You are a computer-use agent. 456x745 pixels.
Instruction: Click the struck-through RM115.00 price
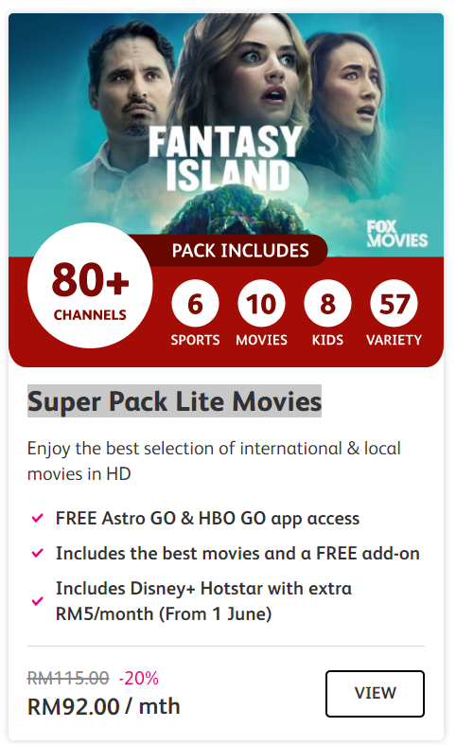coord(68,678)
